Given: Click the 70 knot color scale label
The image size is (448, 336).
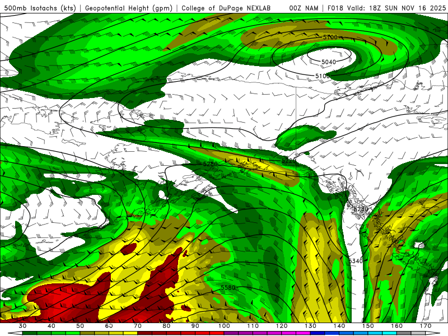Looking at the screenshot, I should [138, 326].
